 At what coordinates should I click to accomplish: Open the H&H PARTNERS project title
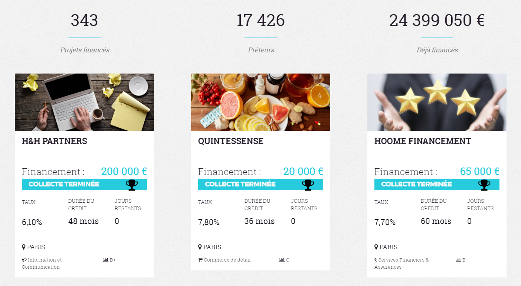coord(55,141)
